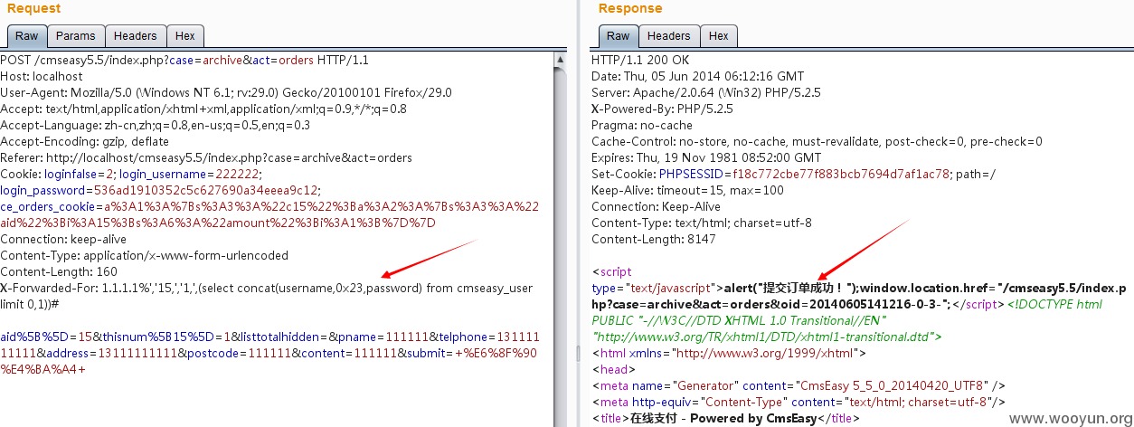
Task: Click the Referer header line
Action: tap(206, 158)
